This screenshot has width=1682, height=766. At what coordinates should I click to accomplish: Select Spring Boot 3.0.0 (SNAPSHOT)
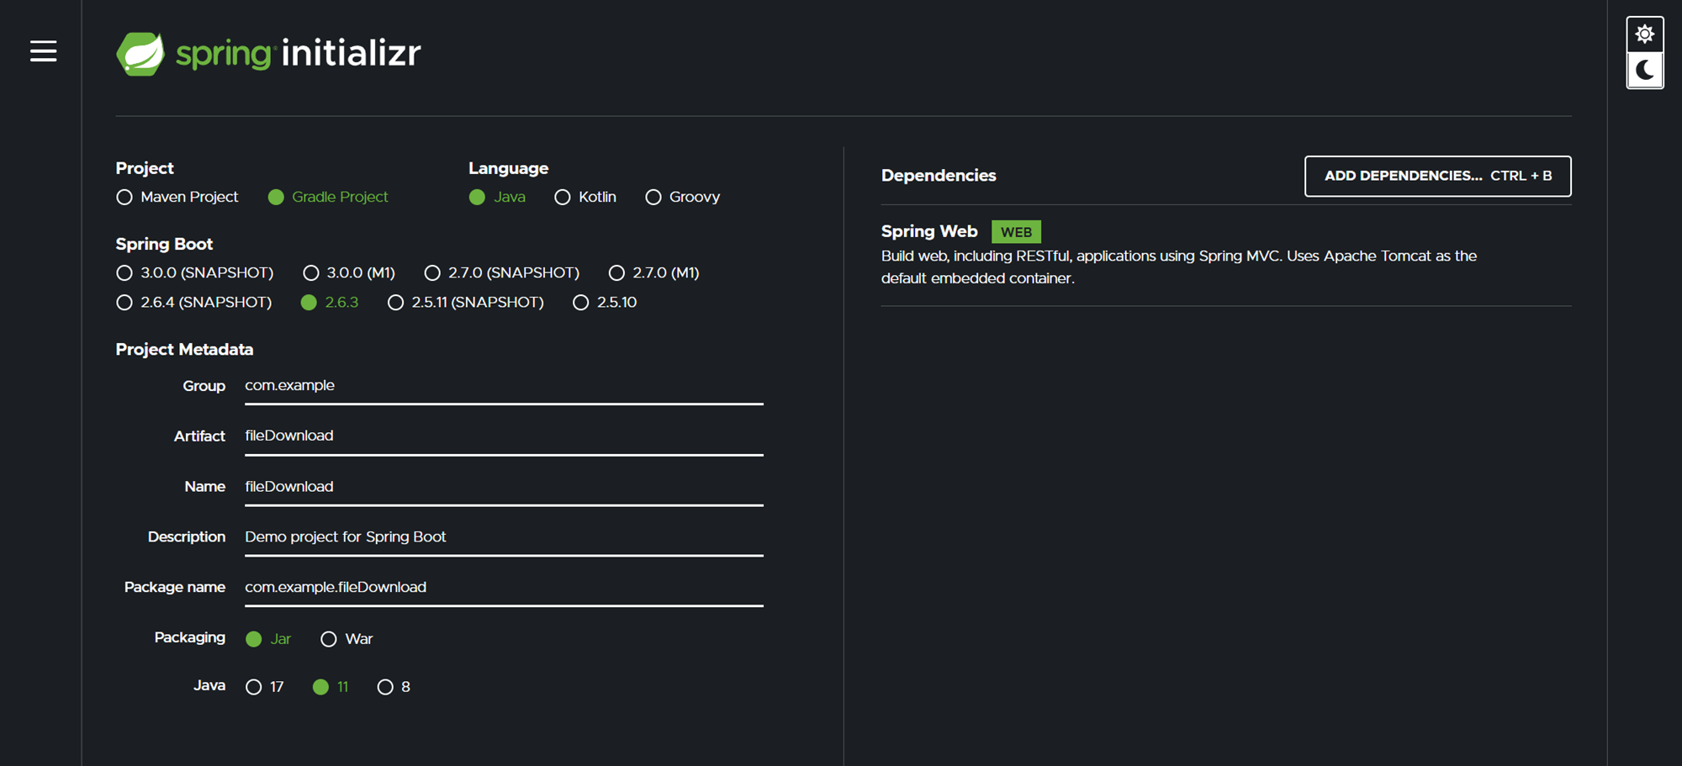pyautogui.click(x=195, y=272)
